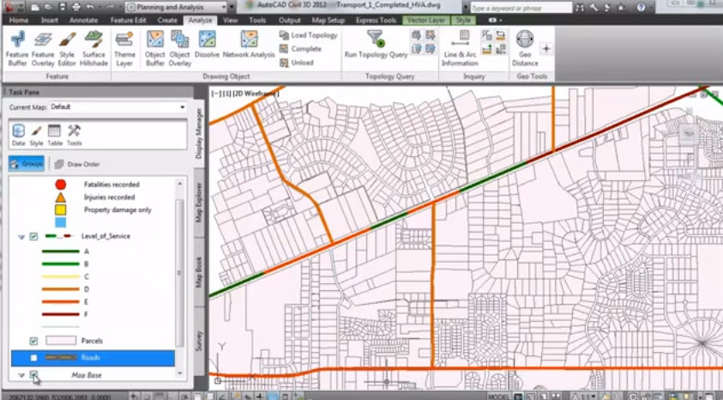Open Data menu in Task Pane
Viewport: 723px width, 400px height.
tap(19, 135)
